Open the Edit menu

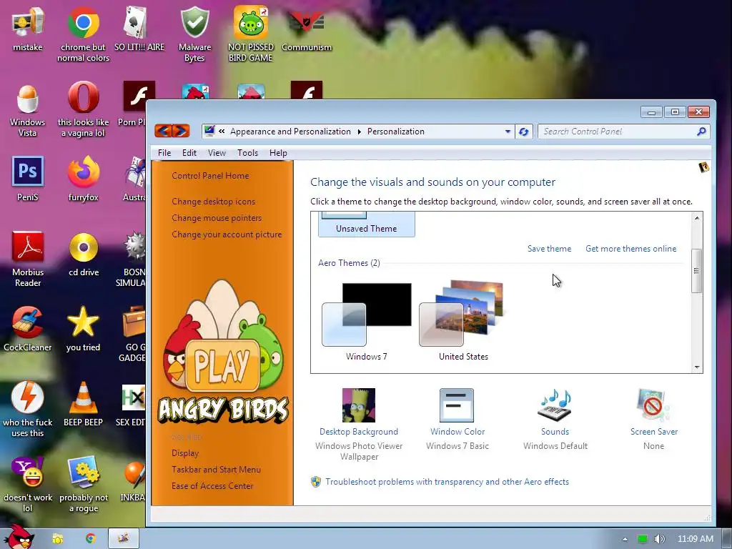(189, 153)
